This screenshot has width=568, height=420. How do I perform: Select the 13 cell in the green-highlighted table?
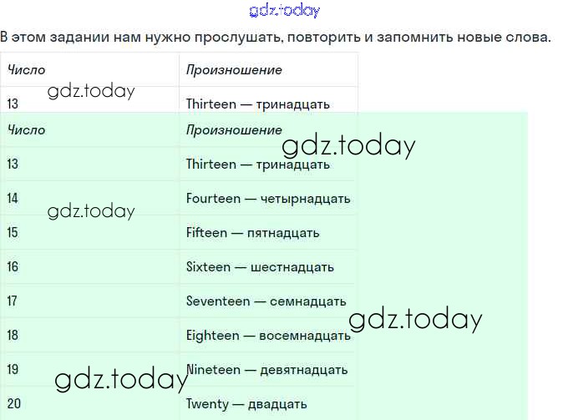pyautogui.click(x=13, y=164)
